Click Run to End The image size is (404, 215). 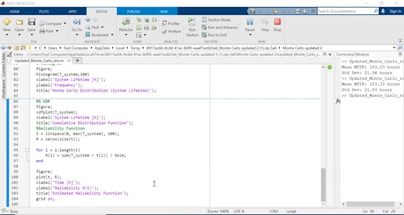tap(214, 35)
